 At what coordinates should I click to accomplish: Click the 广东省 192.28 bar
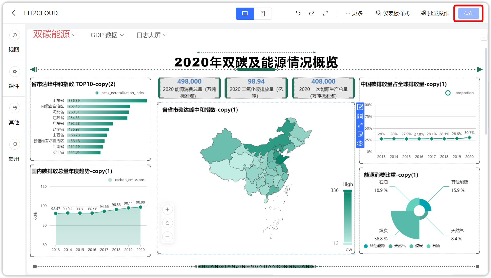coord(90,124)
